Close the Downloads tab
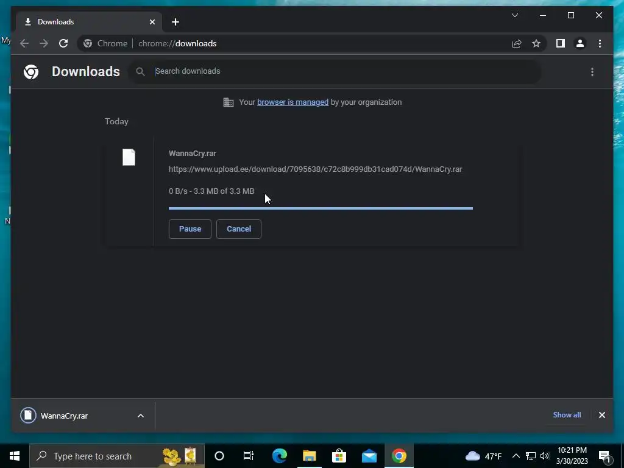This screenshot has width=624, height=468. coord(152,22)
